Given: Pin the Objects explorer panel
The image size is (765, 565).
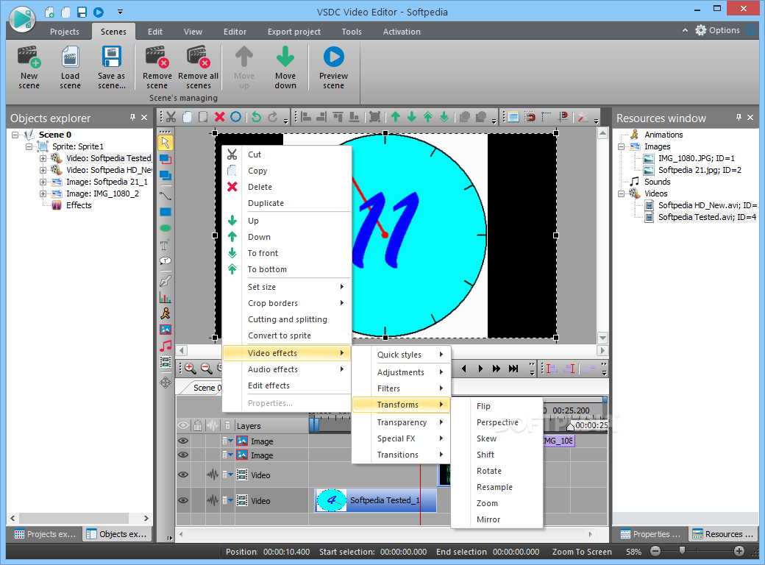Looking at the screenshot, I should click(x=132, y=118).
